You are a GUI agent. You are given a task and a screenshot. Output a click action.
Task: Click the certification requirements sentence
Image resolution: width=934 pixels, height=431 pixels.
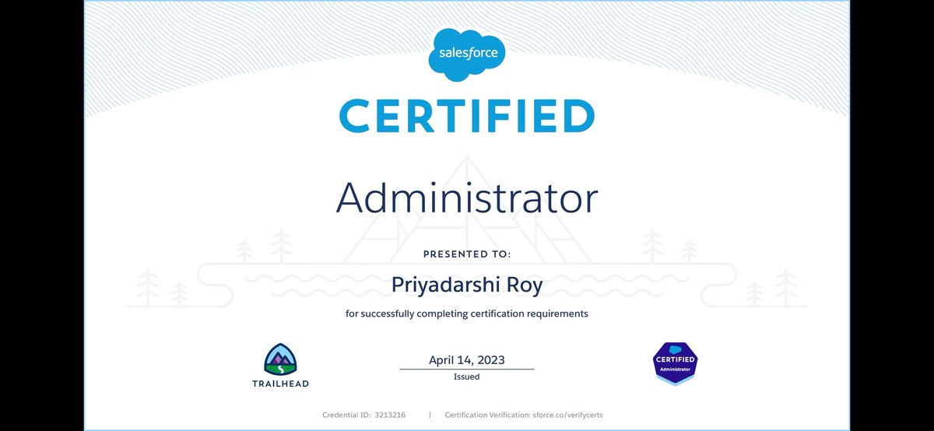point(467,314)
